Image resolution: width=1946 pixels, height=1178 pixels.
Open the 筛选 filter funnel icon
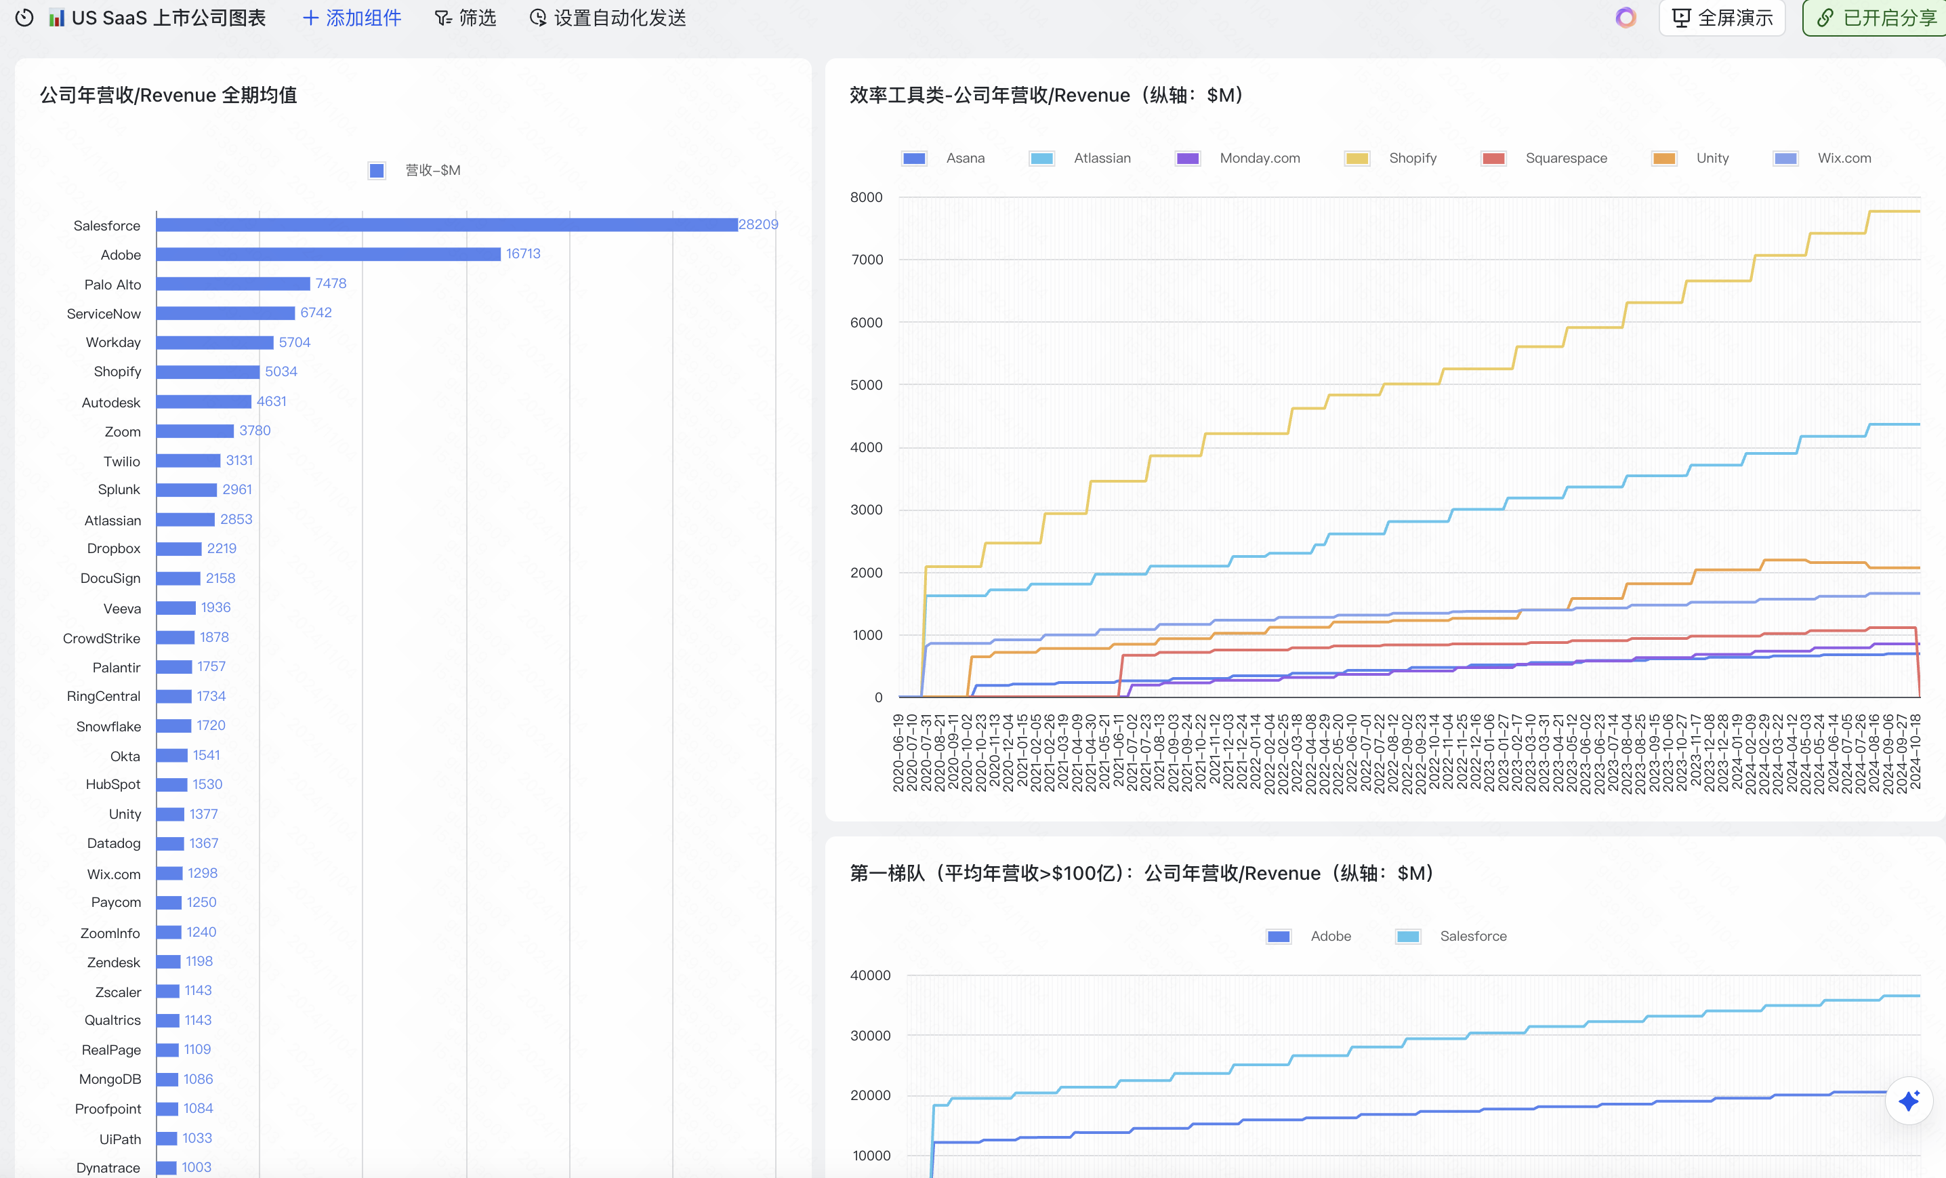click(x=443, y=18)
